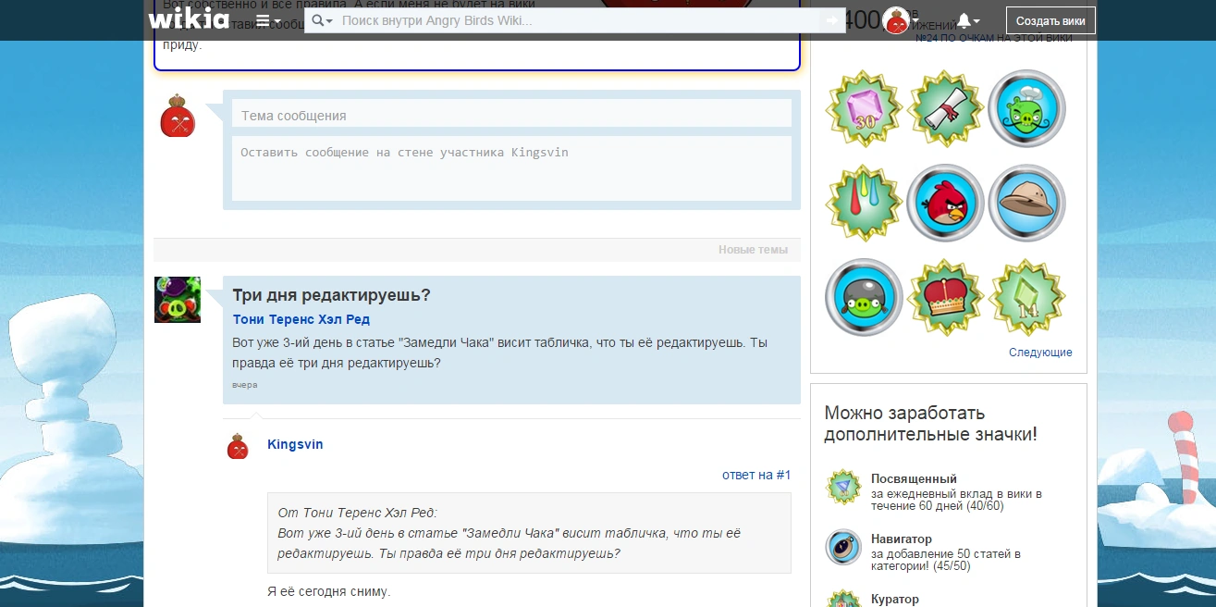Click the crowned bird avatar beside the message form

coord(178,116)
